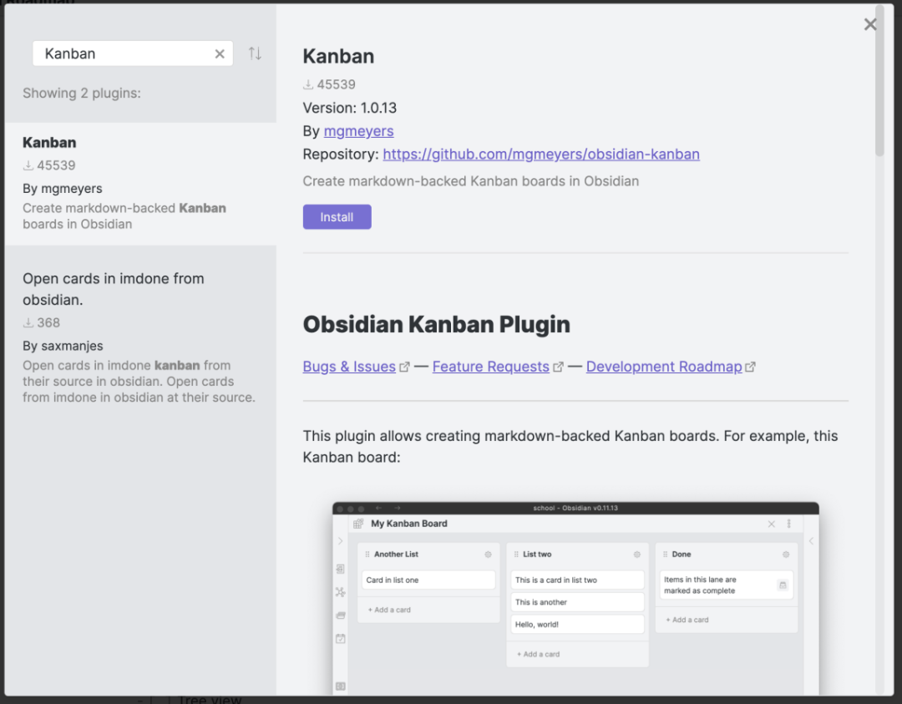This screenshot has height=704, width=902.
Task: Click the 'Obsidian Kanban Plugin' heading
Action: tap(437, 324)
